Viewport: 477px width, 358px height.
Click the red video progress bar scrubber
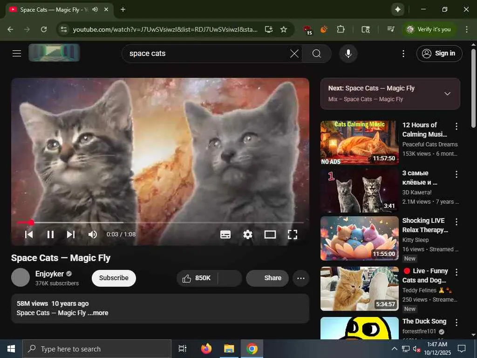(x=31, y=222)
